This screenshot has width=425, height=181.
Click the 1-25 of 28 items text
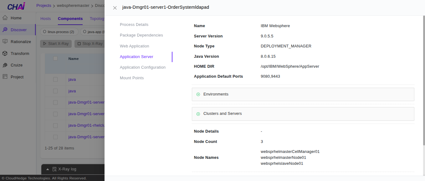coord(59,148)
